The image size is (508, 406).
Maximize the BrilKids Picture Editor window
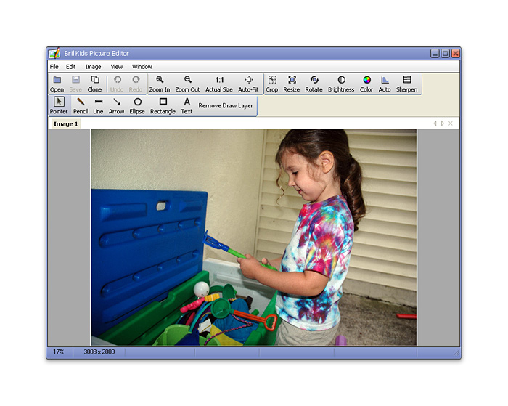coord(446,54)
